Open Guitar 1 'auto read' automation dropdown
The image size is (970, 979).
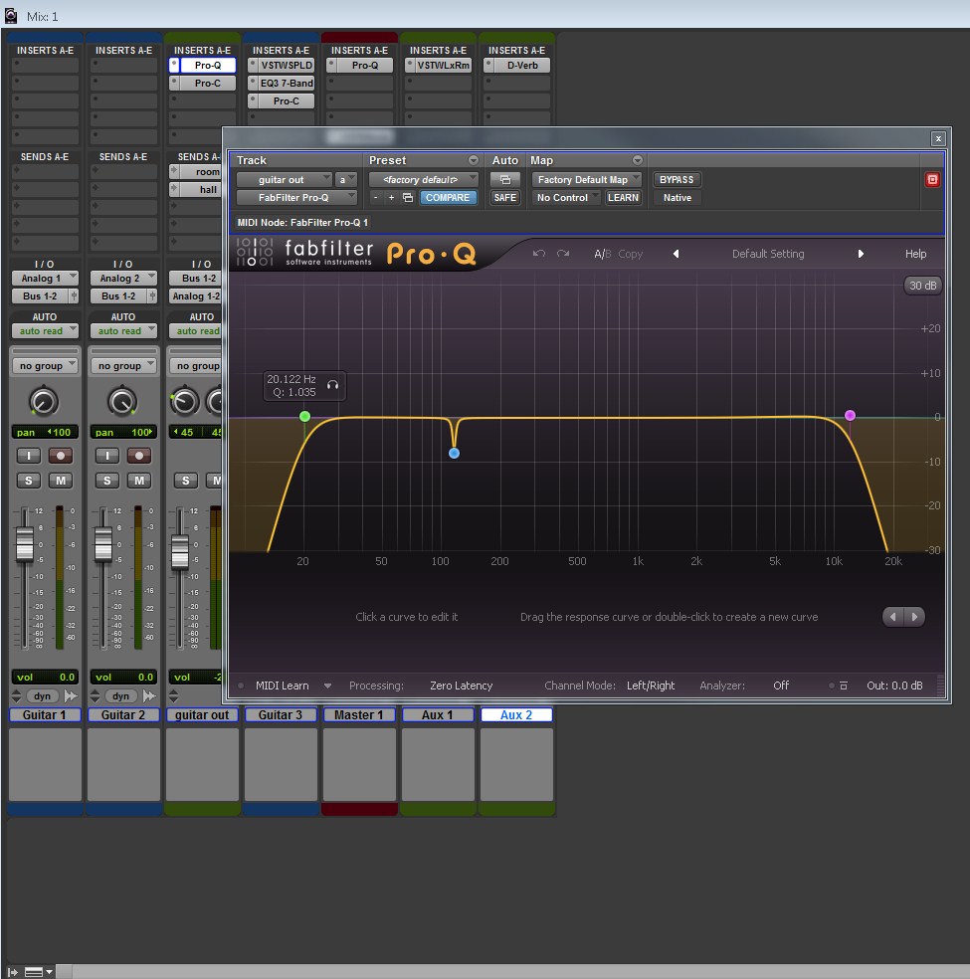45,331
